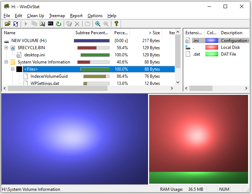Click the recycle bin icon beside $RECYCLE.BIN
Screen dimensions: 252x194
13,48
